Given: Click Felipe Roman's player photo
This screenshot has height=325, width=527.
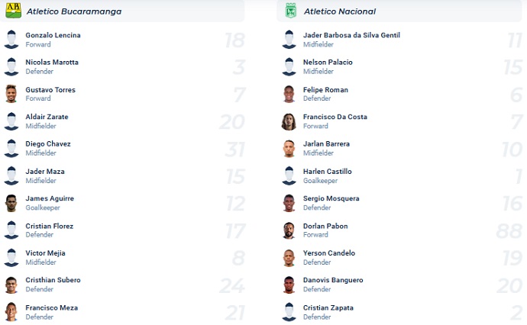Looking at the screenshot, I should click(289, 94).
